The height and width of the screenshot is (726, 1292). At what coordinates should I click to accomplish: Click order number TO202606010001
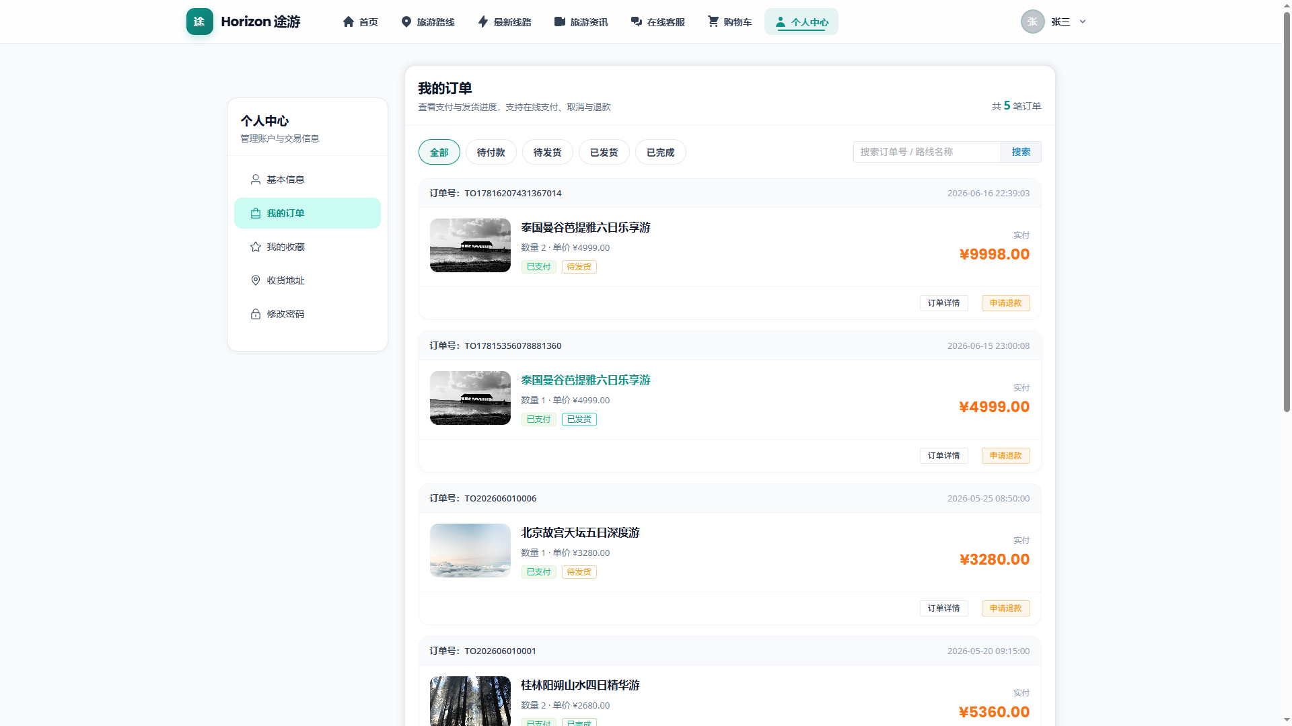[x=501, y=651]
